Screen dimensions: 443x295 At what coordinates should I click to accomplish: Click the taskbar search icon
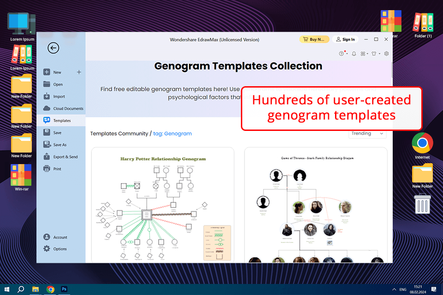[x=21, y=289]
